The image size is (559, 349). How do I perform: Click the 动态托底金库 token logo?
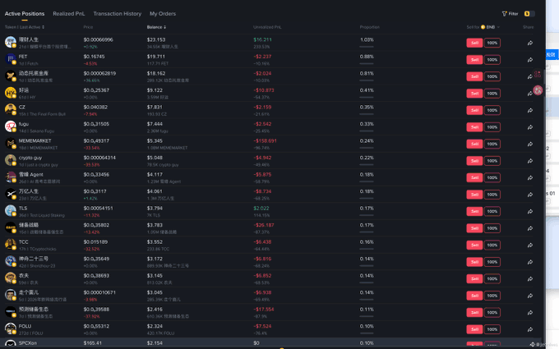tap(11, 76)
